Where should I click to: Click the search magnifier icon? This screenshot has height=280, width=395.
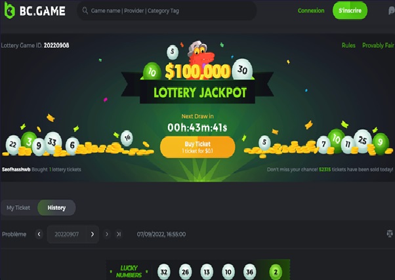tap(85, 10)
